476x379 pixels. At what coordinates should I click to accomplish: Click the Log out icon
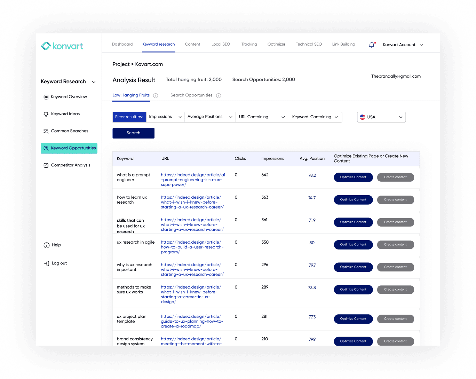pos(47,263)
